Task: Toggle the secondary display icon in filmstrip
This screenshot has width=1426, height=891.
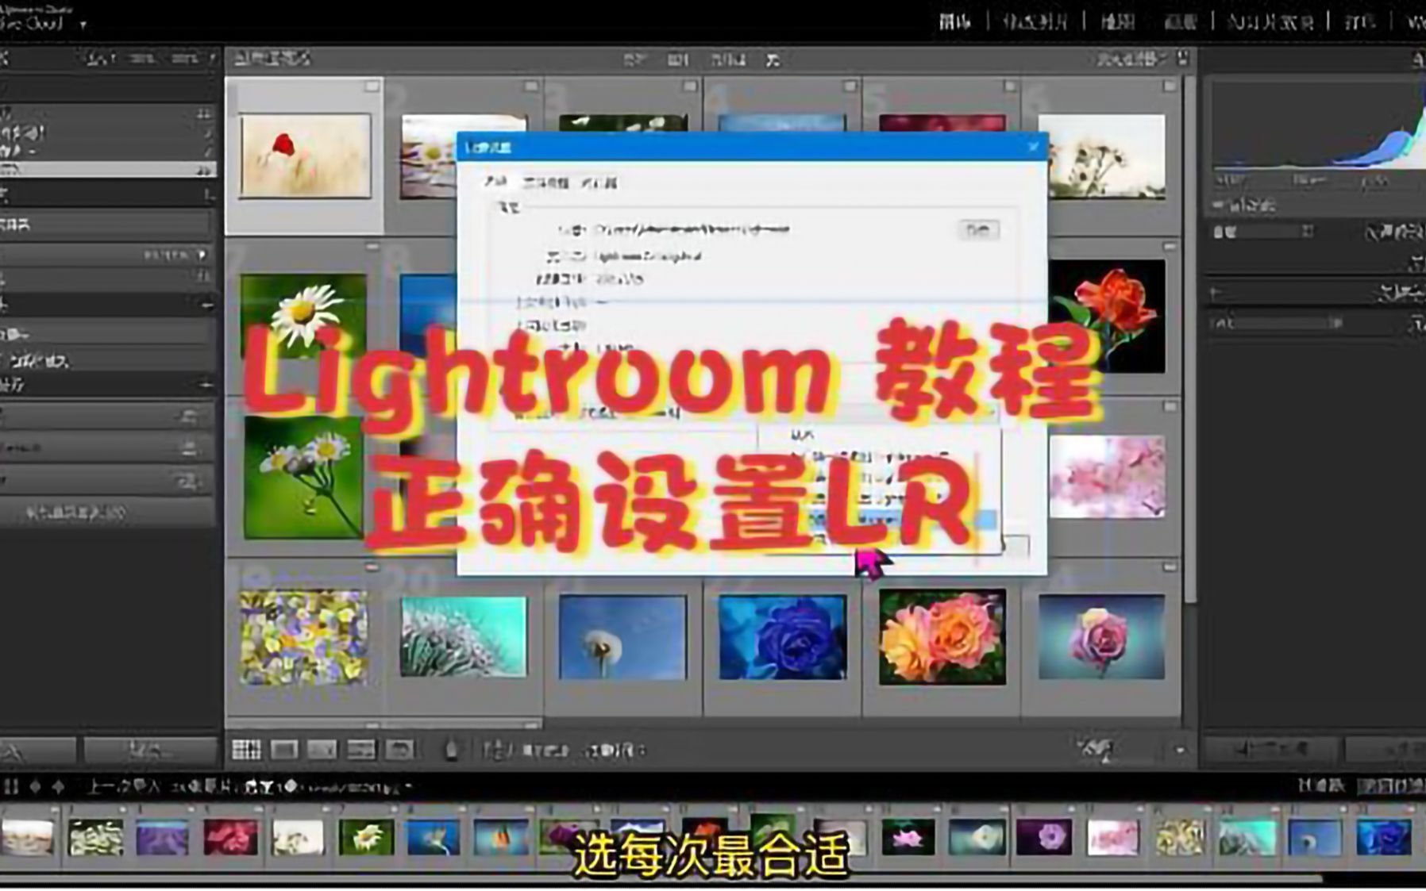Action: tap(10, 786)
